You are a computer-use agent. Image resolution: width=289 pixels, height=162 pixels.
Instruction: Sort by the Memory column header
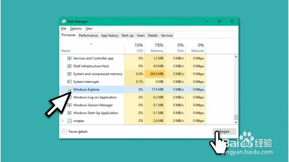click(155, 48)
